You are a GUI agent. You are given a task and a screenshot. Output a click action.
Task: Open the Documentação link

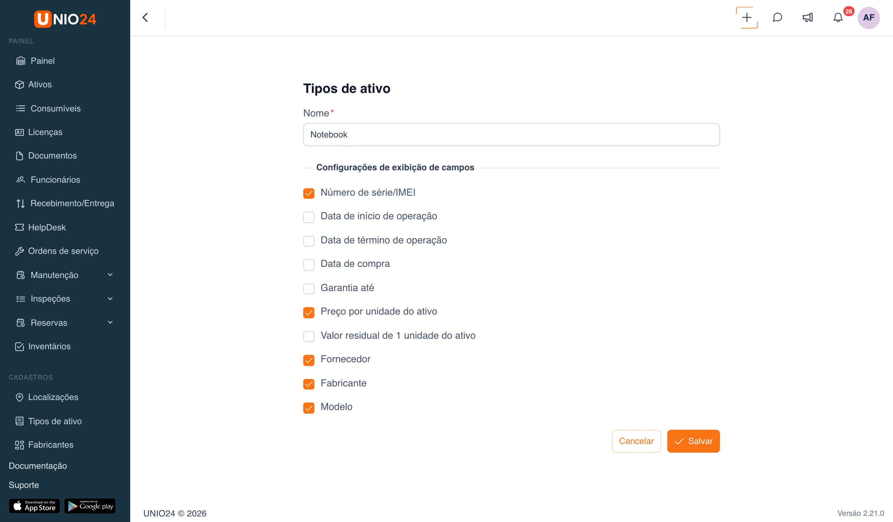click(38, 466)
